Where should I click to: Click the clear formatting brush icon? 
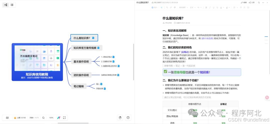click(x=174, y=7)
